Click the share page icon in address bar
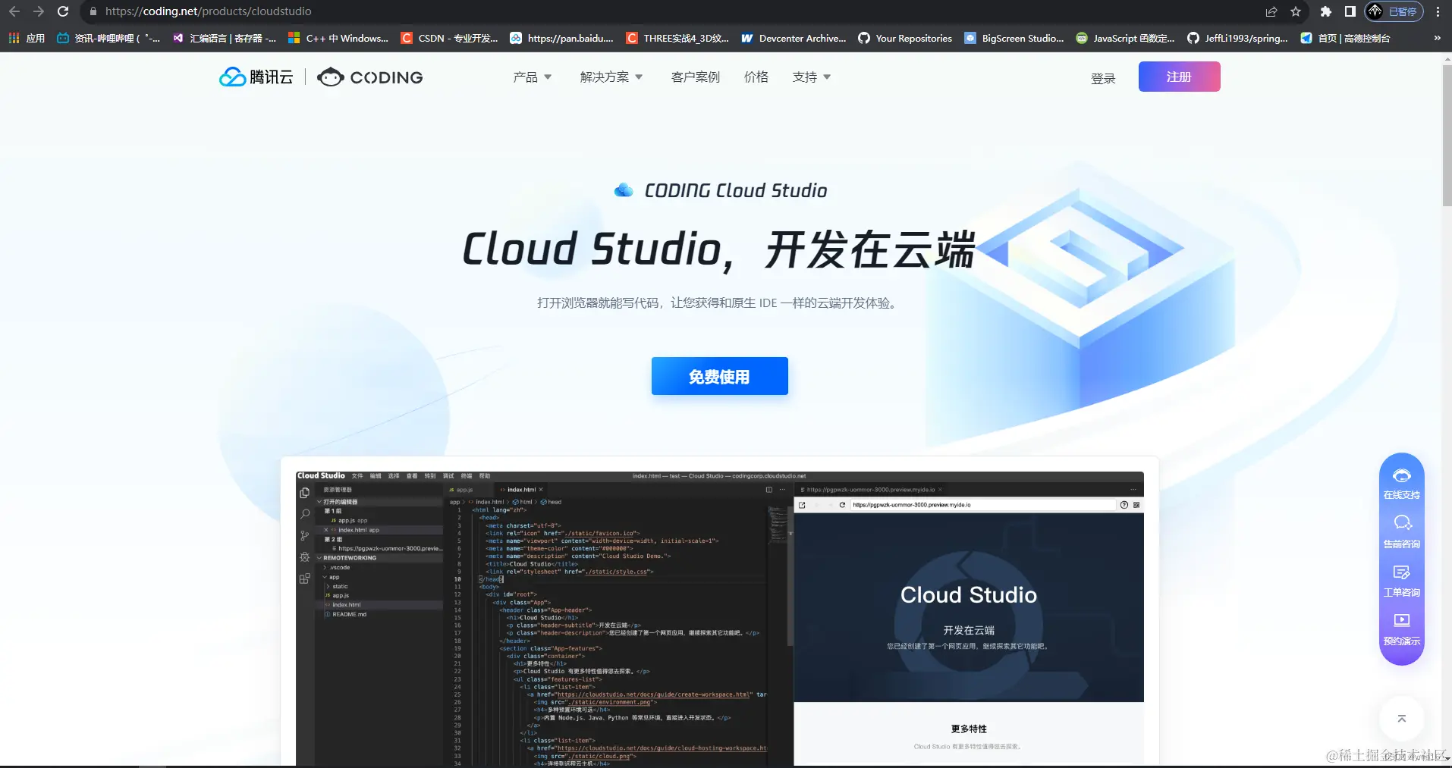The height and width of the screenshot is (768, 1452). tap(1271, 11)
